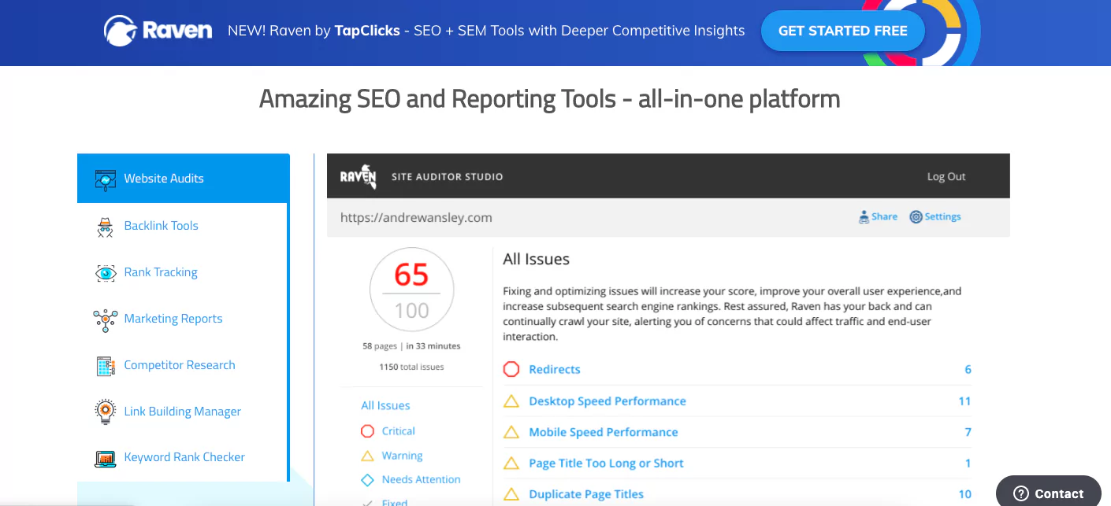Open the Duplicate Page Titles issue

[x=586, y=494]
